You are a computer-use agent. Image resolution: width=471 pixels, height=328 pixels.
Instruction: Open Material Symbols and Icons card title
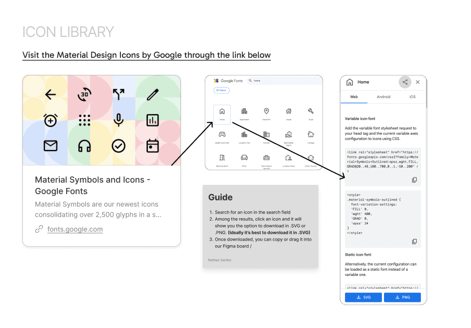click(93, 185)
